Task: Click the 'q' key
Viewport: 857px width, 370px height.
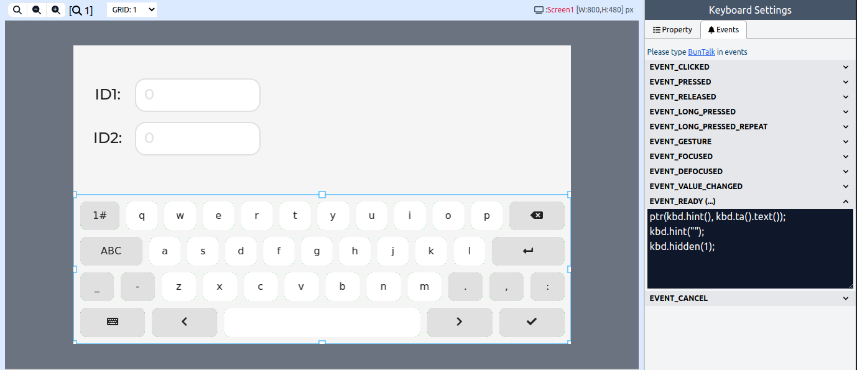Action: pos(142,216)
